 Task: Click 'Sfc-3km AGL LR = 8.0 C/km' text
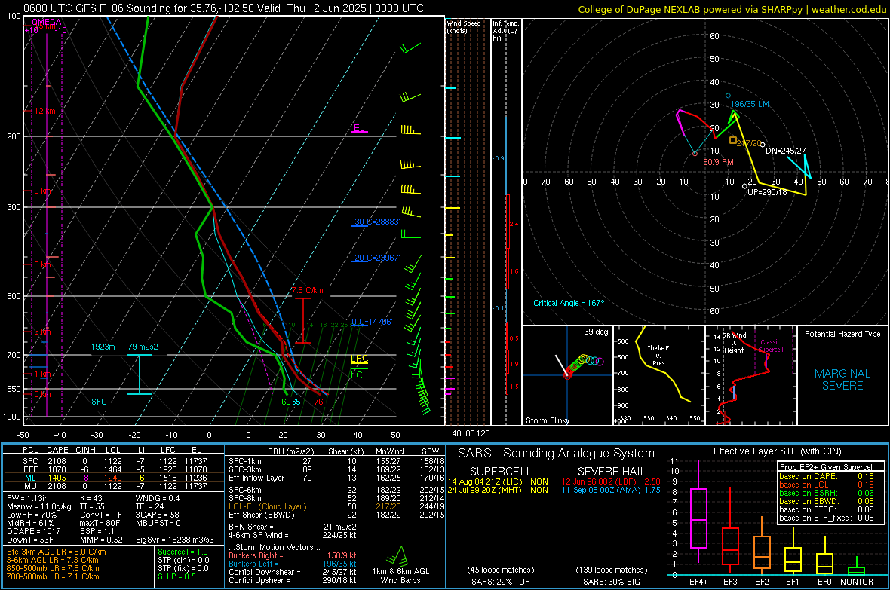pos(57,552)
